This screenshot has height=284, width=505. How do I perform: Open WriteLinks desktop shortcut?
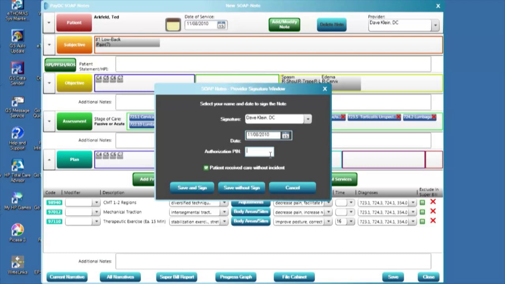coord(17,265)
